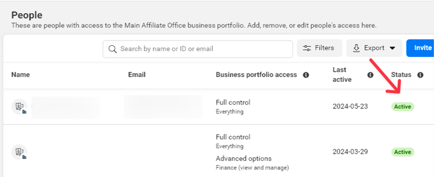Select the first person's avatar icon
This screenshot has width=434, height=177.
click(19, 107)
